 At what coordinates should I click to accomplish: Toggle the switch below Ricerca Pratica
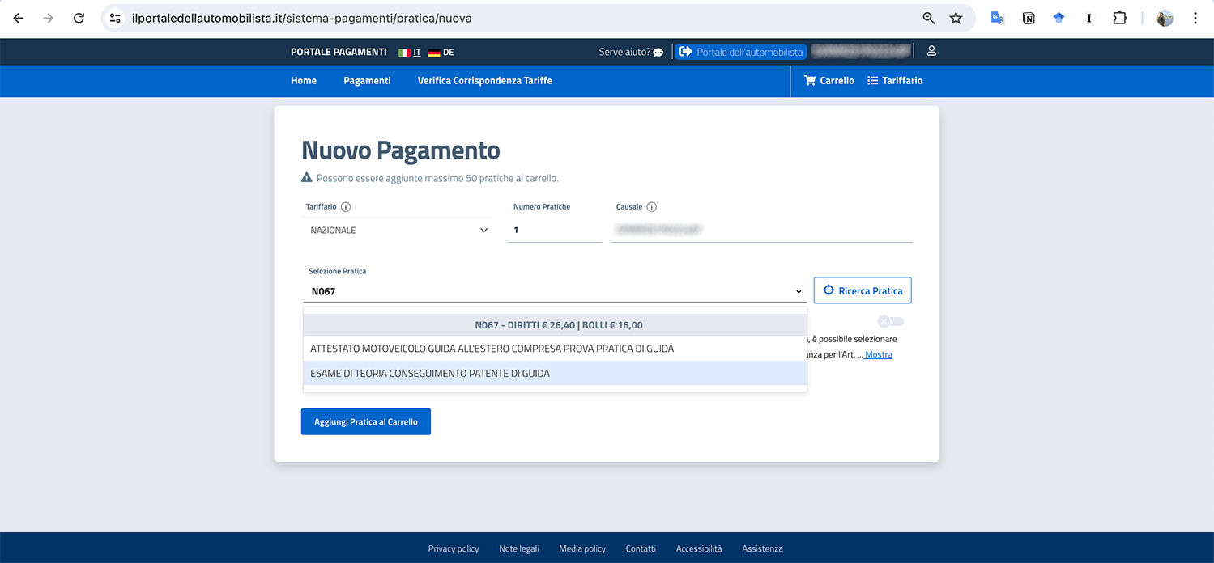point(890,321)
